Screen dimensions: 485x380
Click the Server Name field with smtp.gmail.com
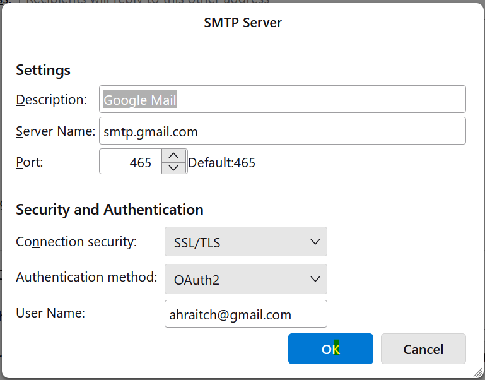pos(282,131)
